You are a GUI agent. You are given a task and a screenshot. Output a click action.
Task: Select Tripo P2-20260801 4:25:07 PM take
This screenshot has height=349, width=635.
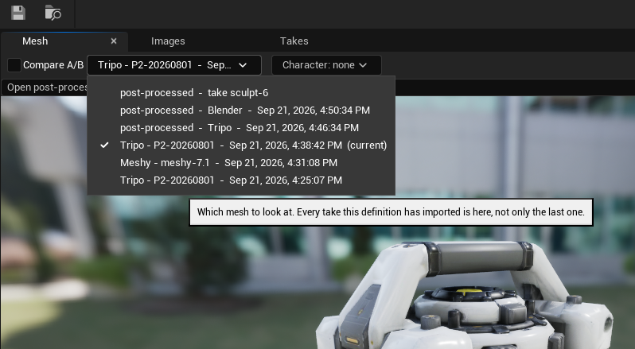(x=241, y=180)
